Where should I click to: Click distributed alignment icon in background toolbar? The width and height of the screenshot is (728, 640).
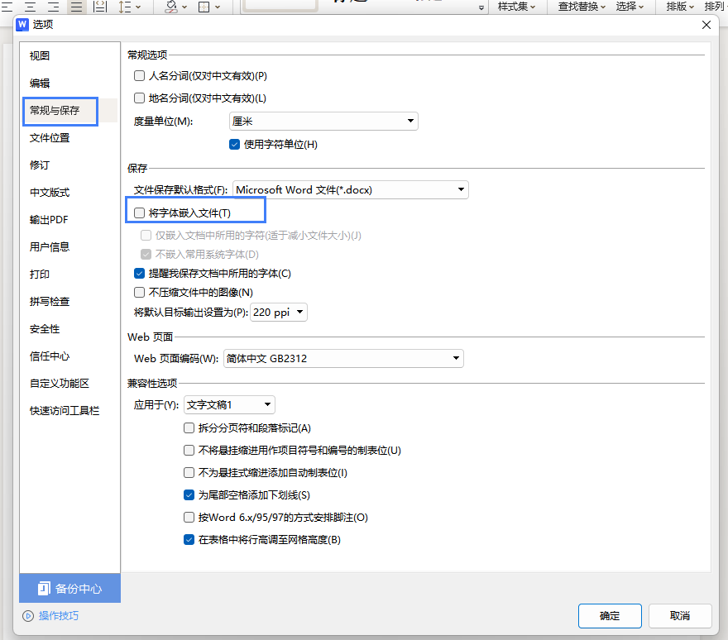point(100,7)
